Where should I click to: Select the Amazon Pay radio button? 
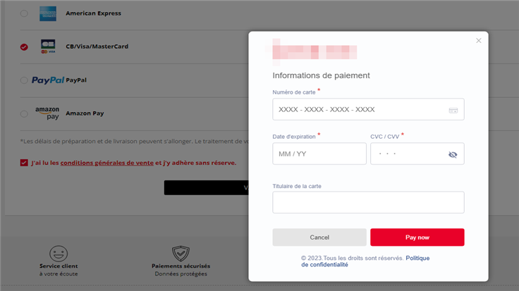tap(25, 113)
